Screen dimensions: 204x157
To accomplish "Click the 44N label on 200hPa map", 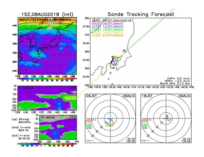I will pyautogui.click(x=15, y=25).
